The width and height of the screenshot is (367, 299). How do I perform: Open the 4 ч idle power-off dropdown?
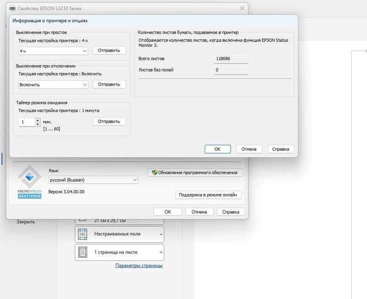click(x=53, y=51)
